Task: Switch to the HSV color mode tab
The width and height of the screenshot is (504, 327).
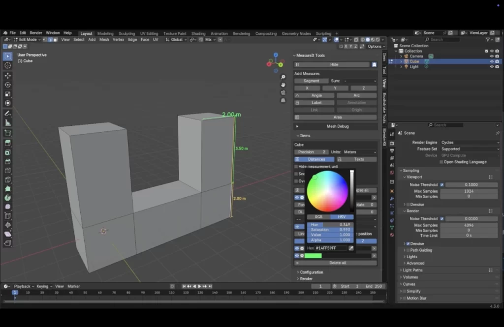Action: [342, 217]
